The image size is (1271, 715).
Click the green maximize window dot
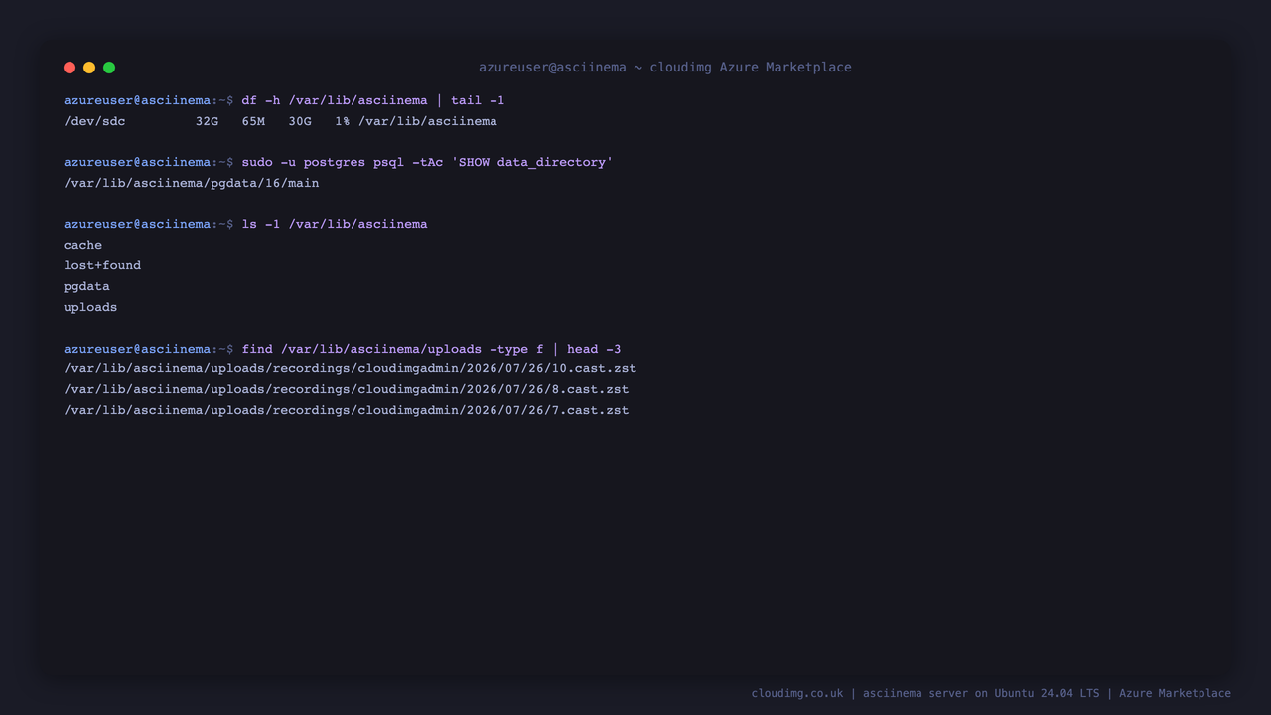click(x=109, y=68)
